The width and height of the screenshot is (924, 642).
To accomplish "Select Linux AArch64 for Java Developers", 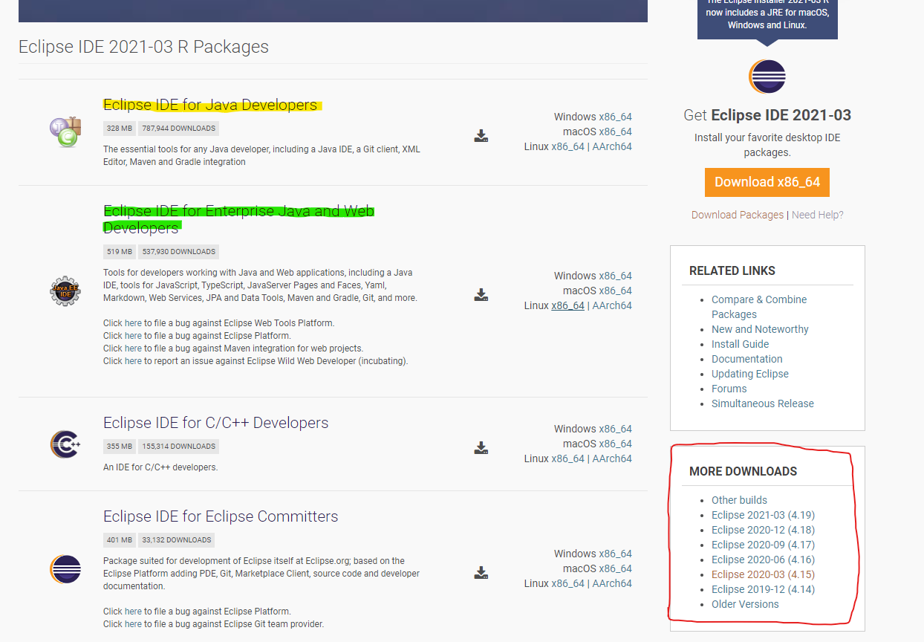I will (612, 146).
